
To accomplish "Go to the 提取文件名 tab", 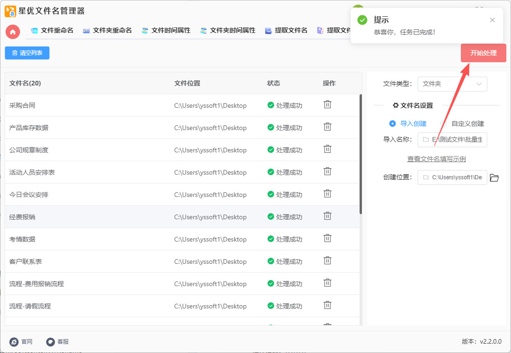I will pos(286,31).
